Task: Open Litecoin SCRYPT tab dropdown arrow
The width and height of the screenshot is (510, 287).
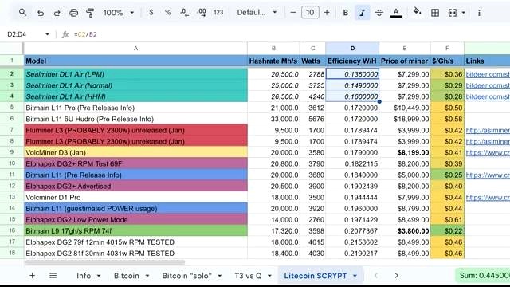Action: pos(355,276)
